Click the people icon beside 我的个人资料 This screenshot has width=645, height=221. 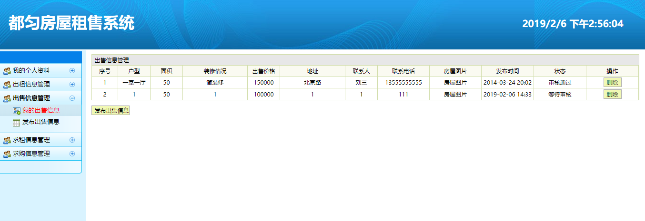pos(7,71)
